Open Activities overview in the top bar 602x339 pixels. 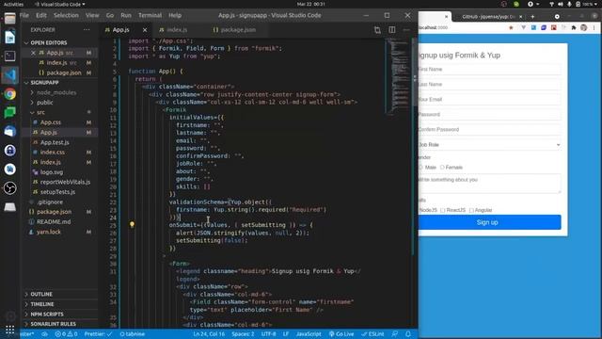13,4
